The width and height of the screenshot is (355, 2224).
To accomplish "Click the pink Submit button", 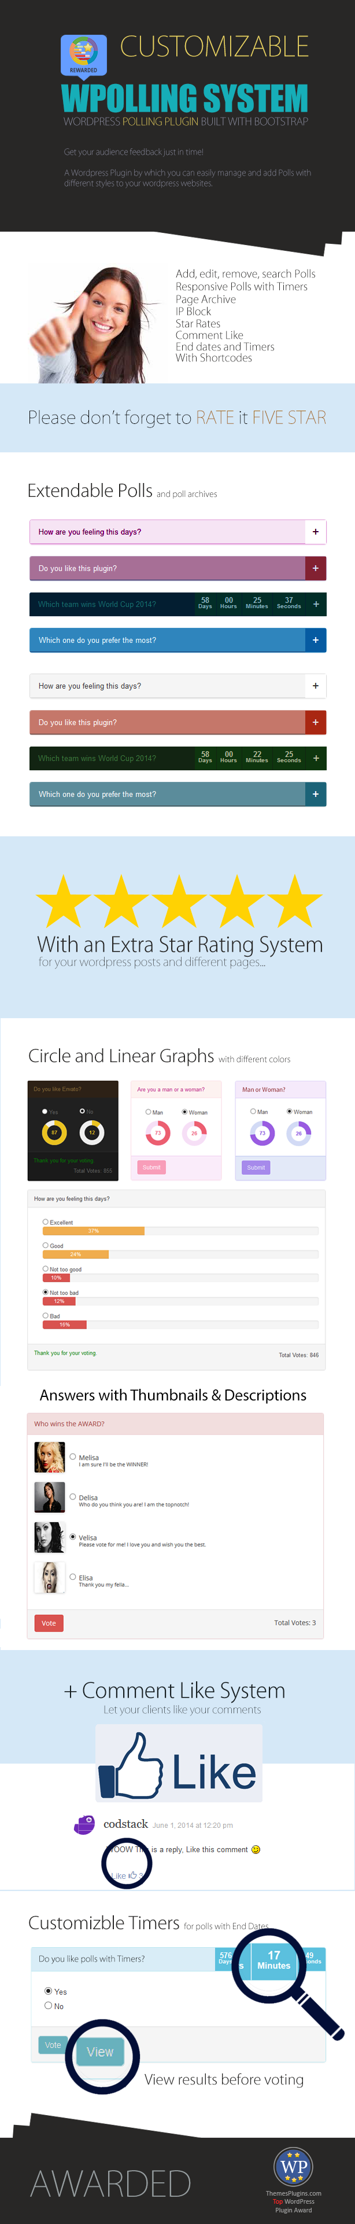I will 151,1167.
